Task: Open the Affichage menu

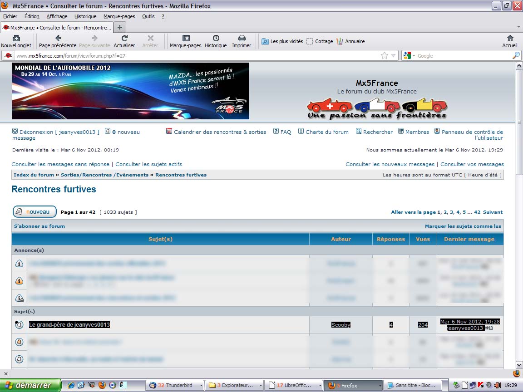Action: 57,16
